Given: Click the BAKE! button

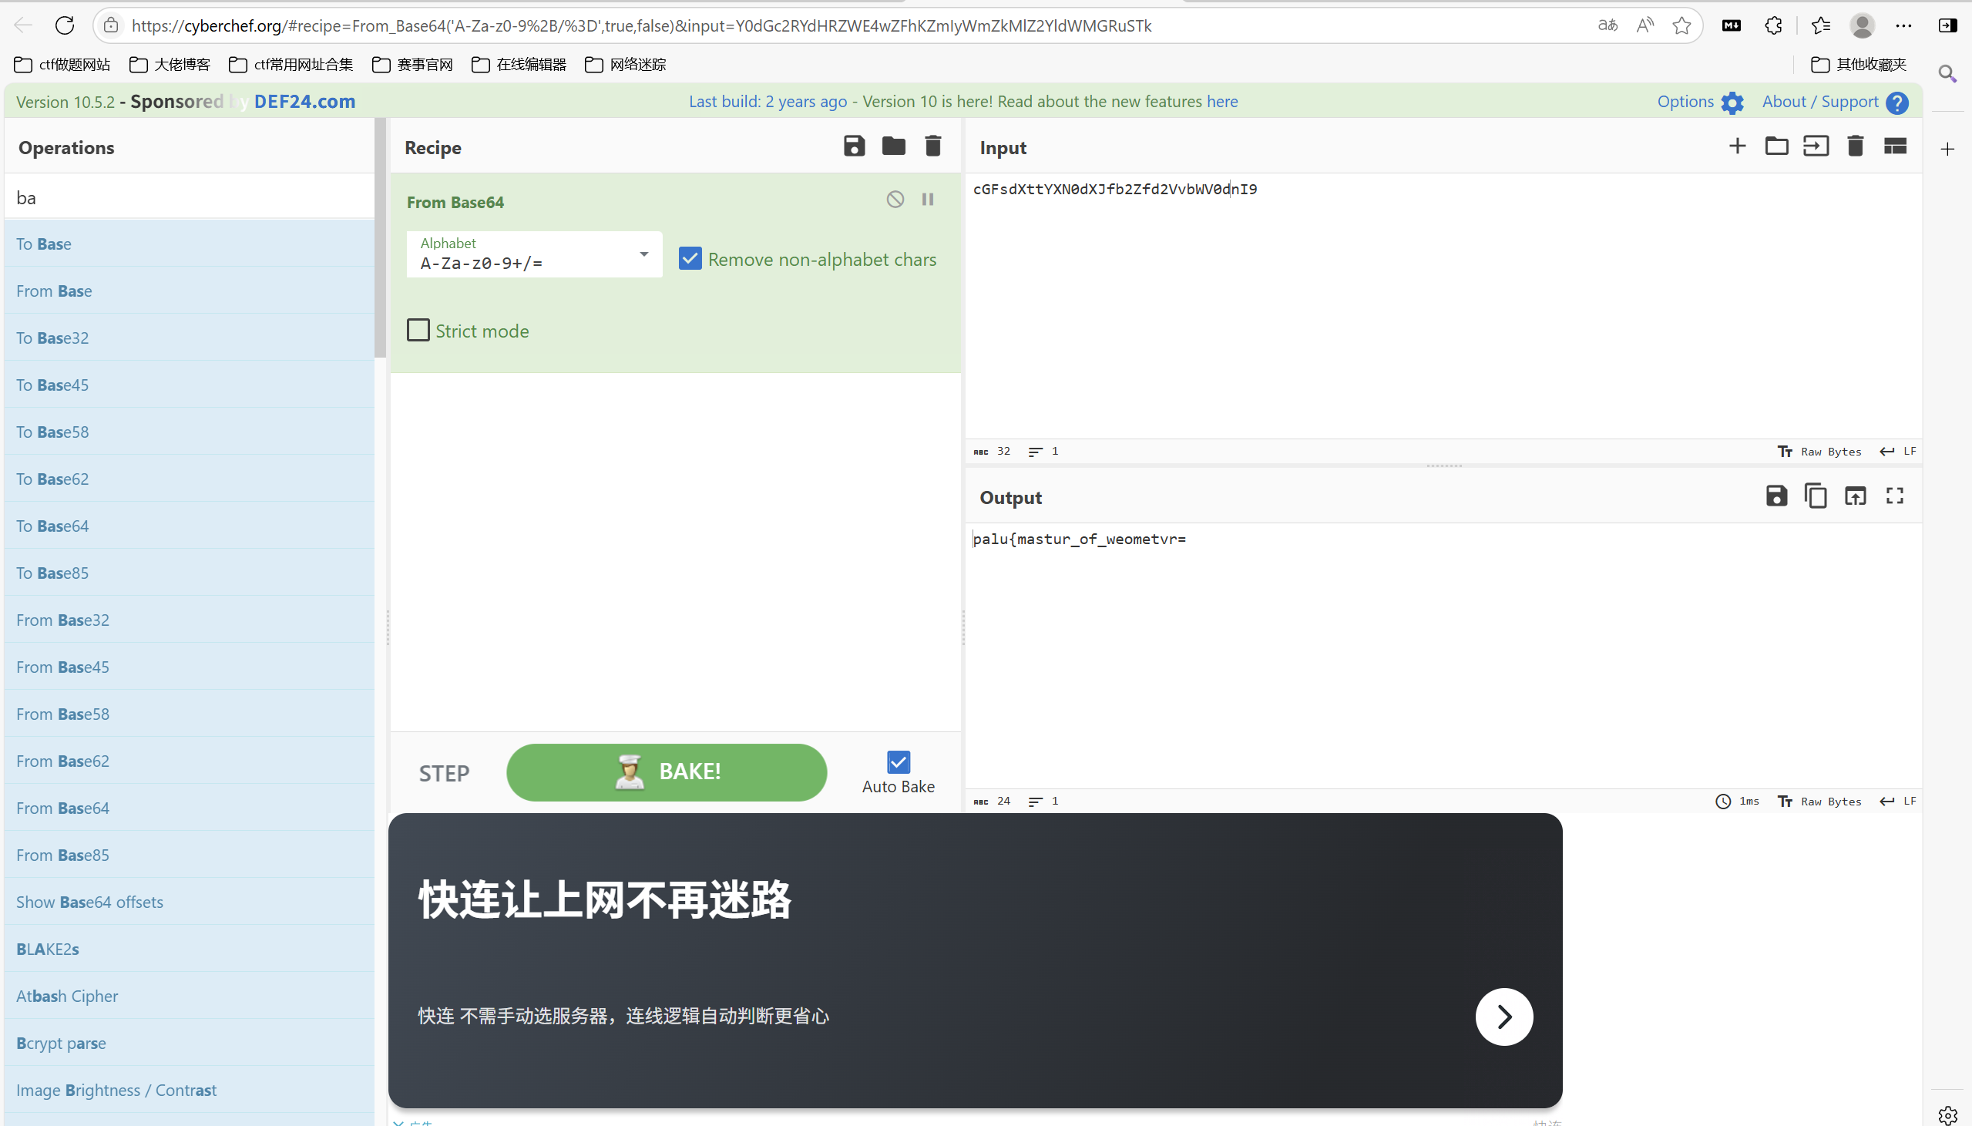Looking at the screenshot, I should [667, 771].
